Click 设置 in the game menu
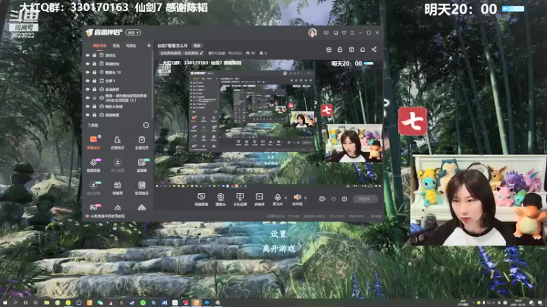The height and width of the screenshot is (307, 547). [278, 234]
